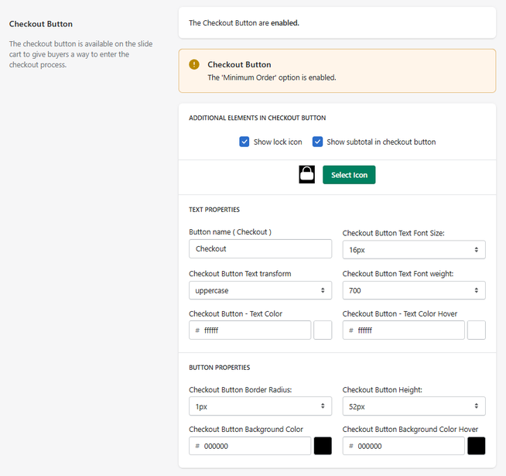
Task: Open the black Background Color Hover swatch
Action: click(x=477, y=446)
